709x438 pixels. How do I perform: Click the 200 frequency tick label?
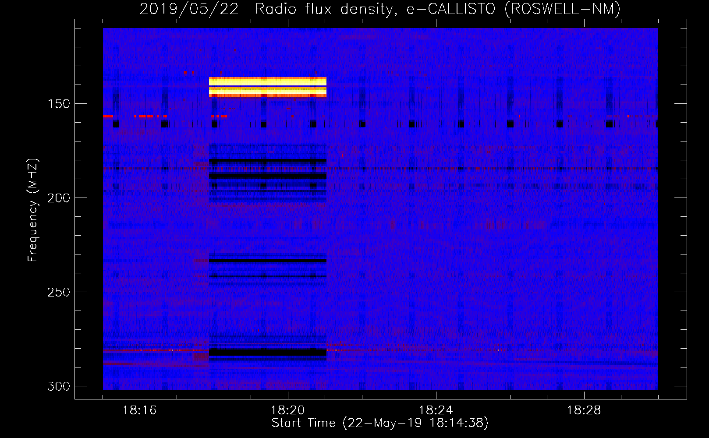click(x=59, y=198)
